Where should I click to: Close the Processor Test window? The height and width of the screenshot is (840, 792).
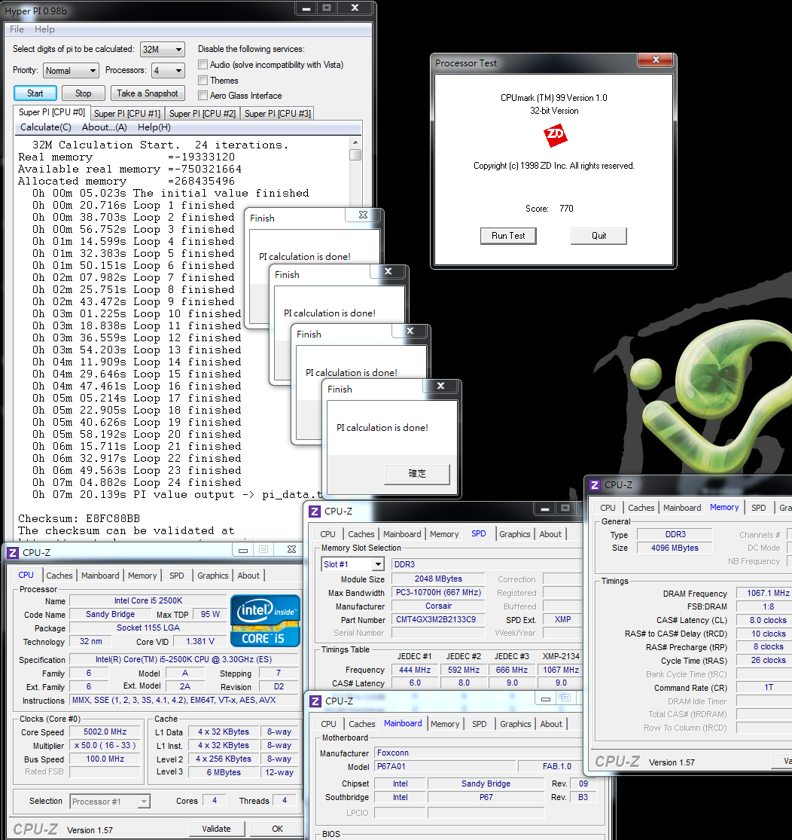656,60
